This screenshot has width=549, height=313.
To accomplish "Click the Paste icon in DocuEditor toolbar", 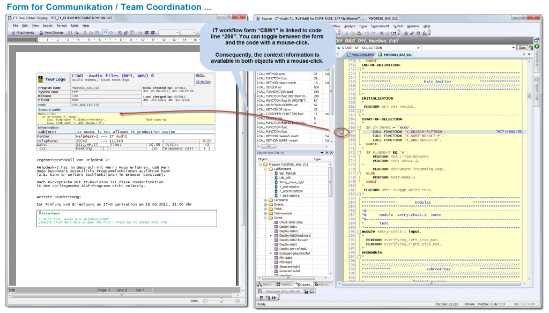I will [96, 32].
